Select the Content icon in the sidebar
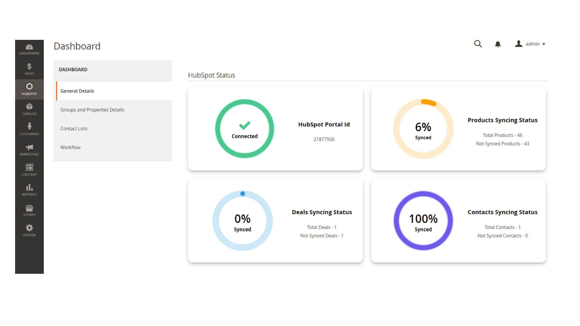Image resolution: width=580 pixels, height=326 pixels. coord(29,170)
